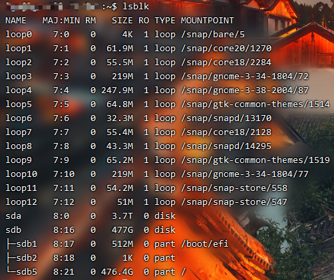
Task: Click the /snap/core18/2128 mountpoint
Action: [x=226, y=132]
